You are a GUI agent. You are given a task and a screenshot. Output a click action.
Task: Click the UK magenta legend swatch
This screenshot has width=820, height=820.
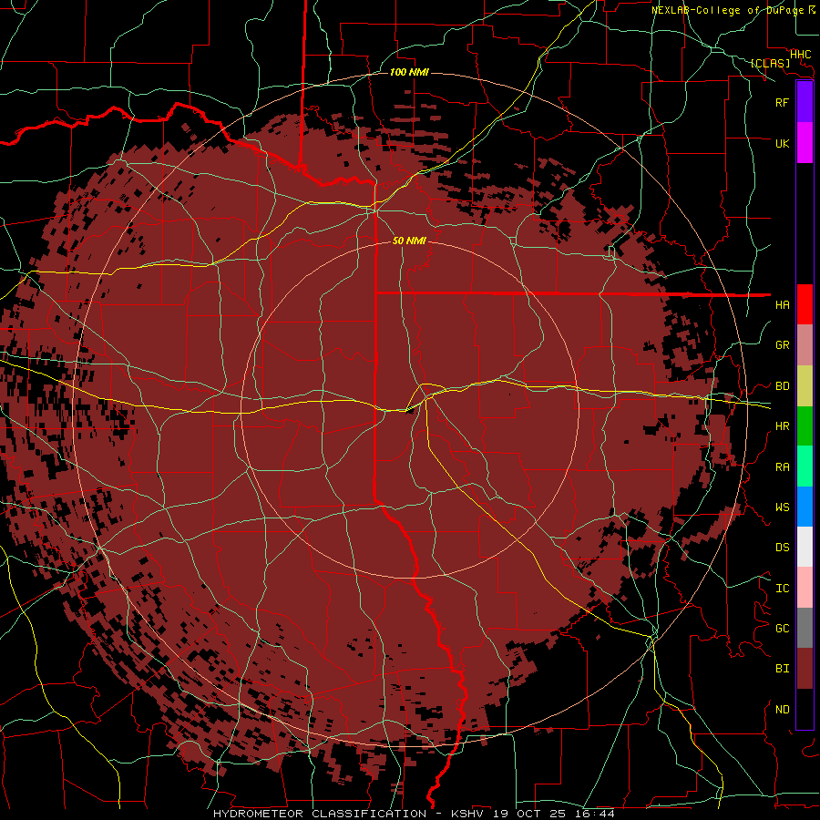tap(805, 143)
